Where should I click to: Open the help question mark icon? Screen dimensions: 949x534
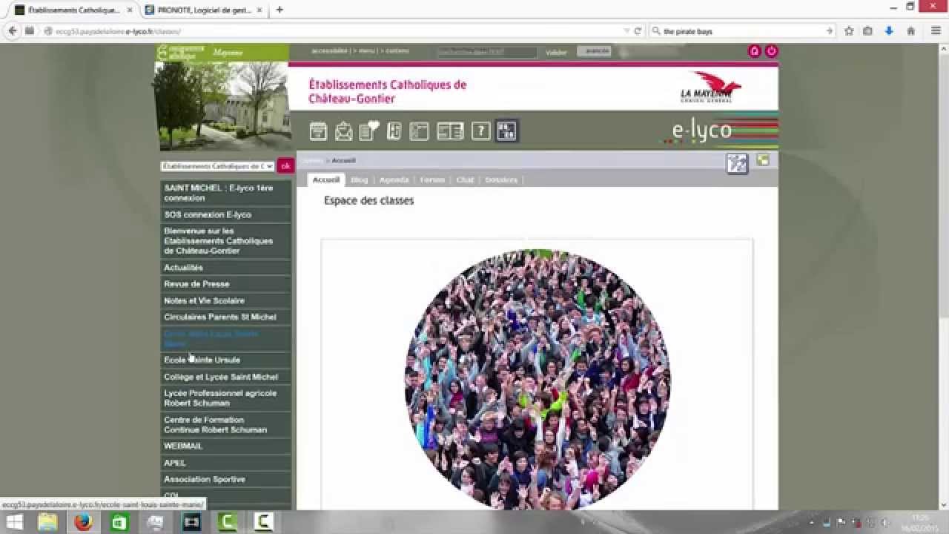(481, 131)
